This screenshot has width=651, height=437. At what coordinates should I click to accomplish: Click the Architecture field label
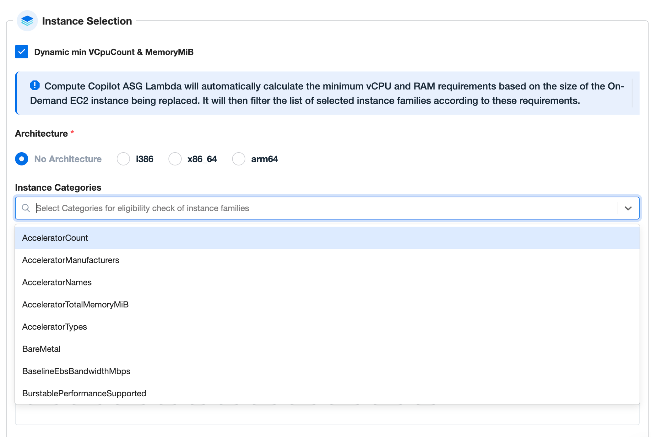click(41, 133)
